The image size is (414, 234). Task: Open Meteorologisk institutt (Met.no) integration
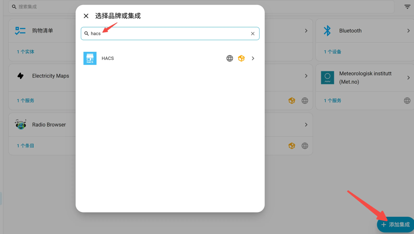tap(365, 77)
